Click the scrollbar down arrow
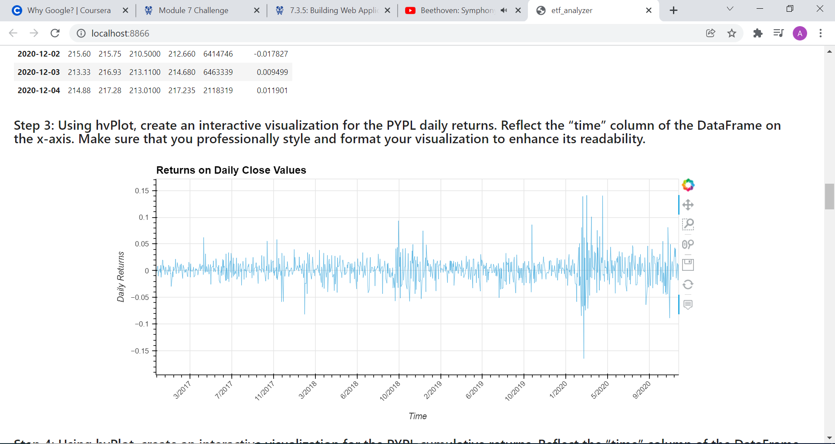835x444 pixels. pos(829,438)
